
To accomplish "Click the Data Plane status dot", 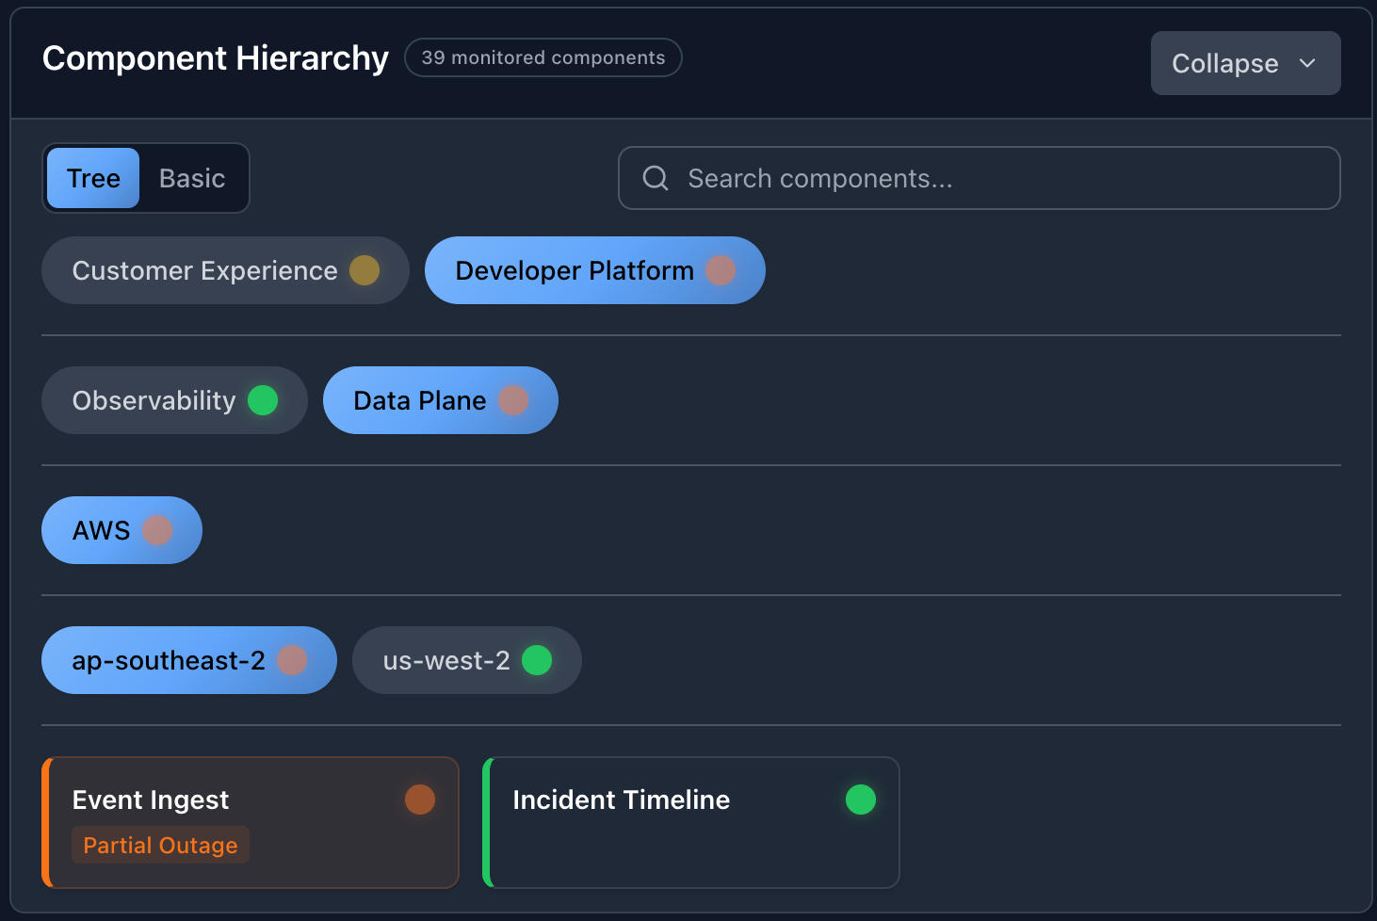I will point(513,400).
